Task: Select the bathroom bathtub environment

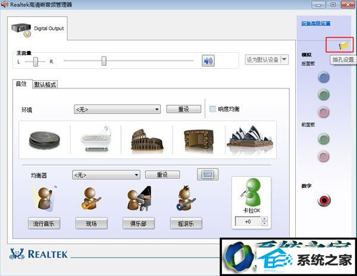Action: click(x=96, y=139)
